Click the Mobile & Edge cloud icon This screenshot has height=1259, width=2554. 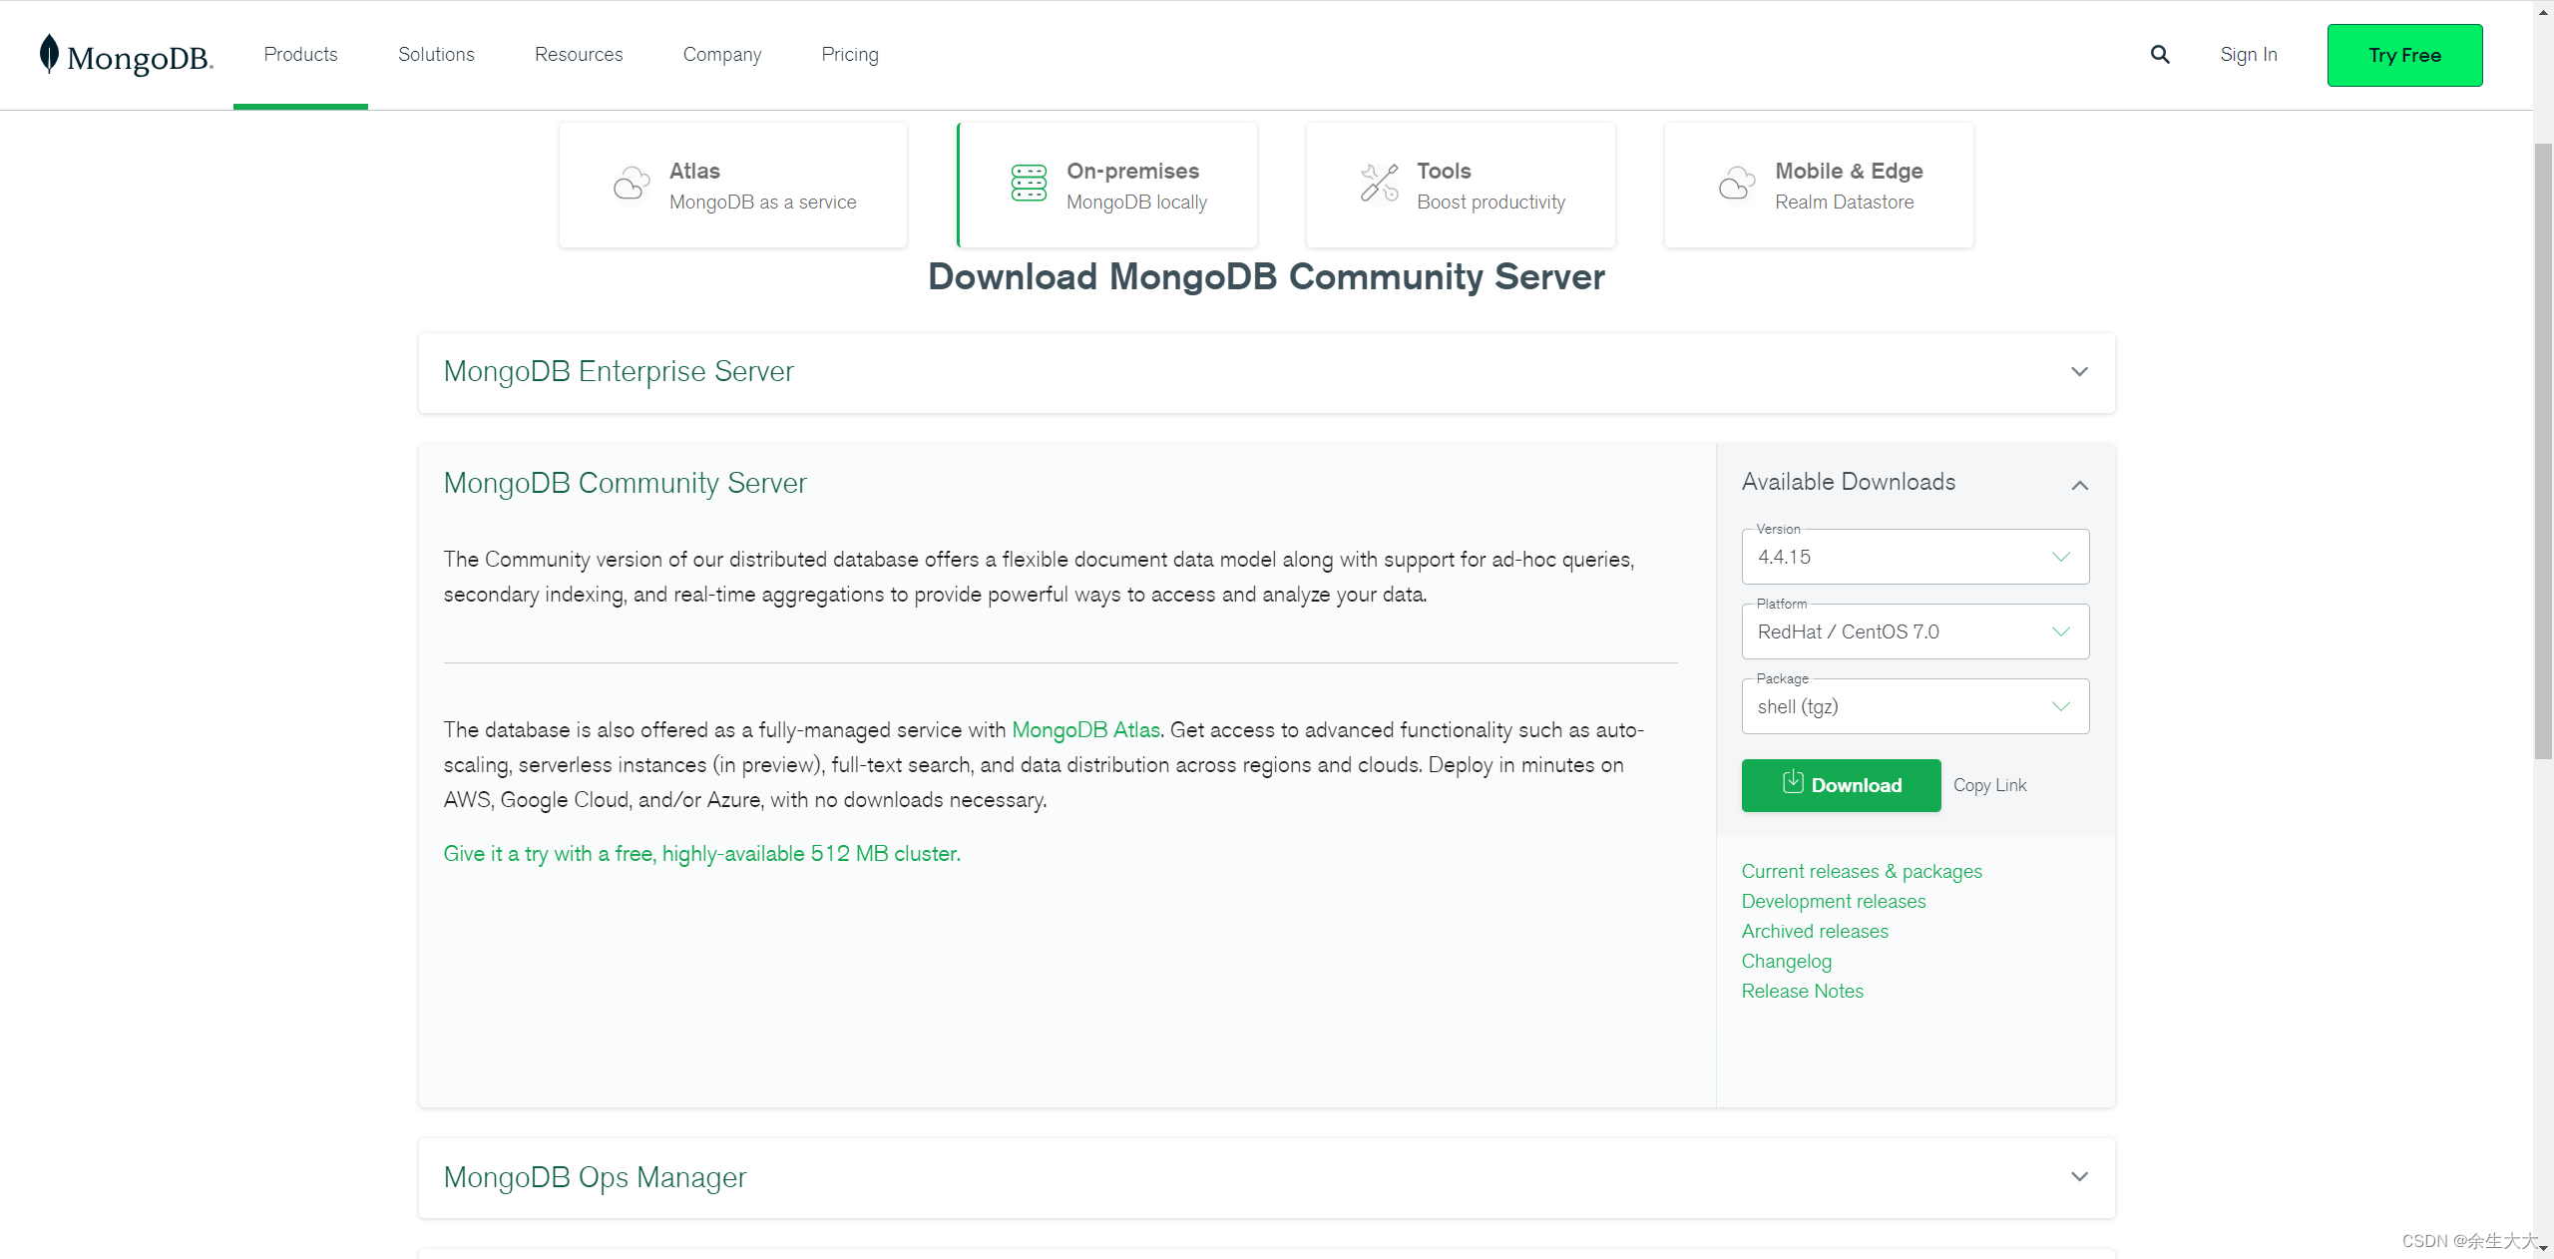click(x=1737, y=184)
